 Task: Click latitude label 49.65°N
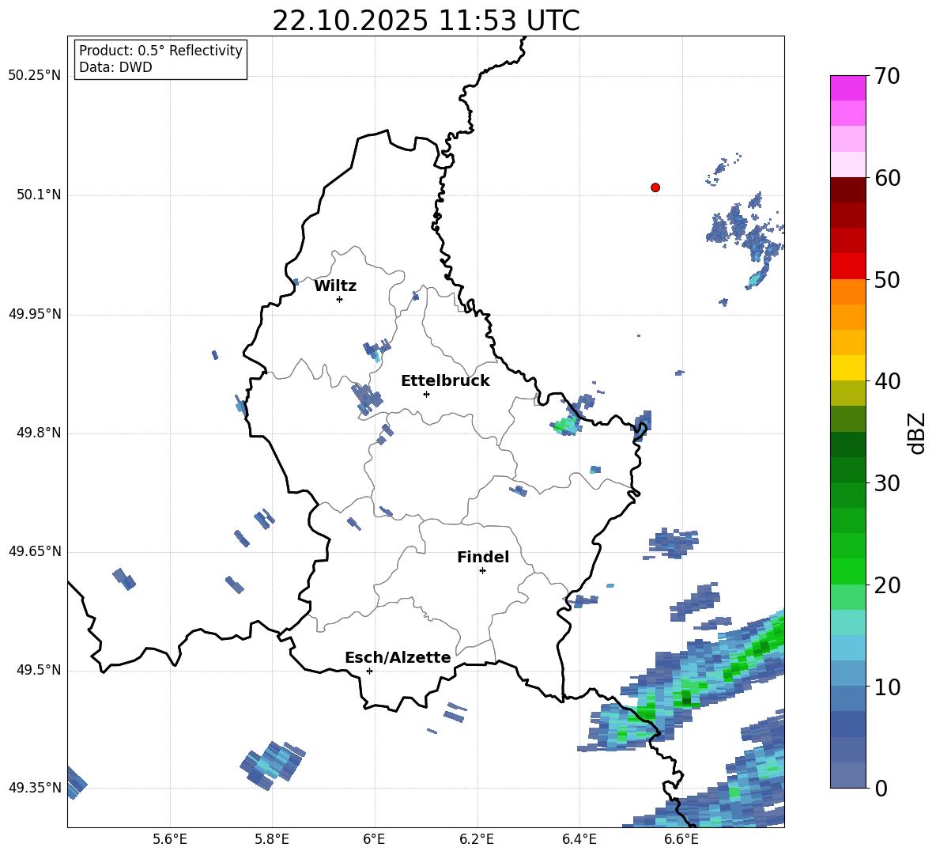35,551
